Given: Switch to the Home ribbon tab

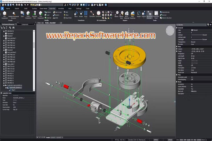Looking at the screenshot, I should click(8, 9).
